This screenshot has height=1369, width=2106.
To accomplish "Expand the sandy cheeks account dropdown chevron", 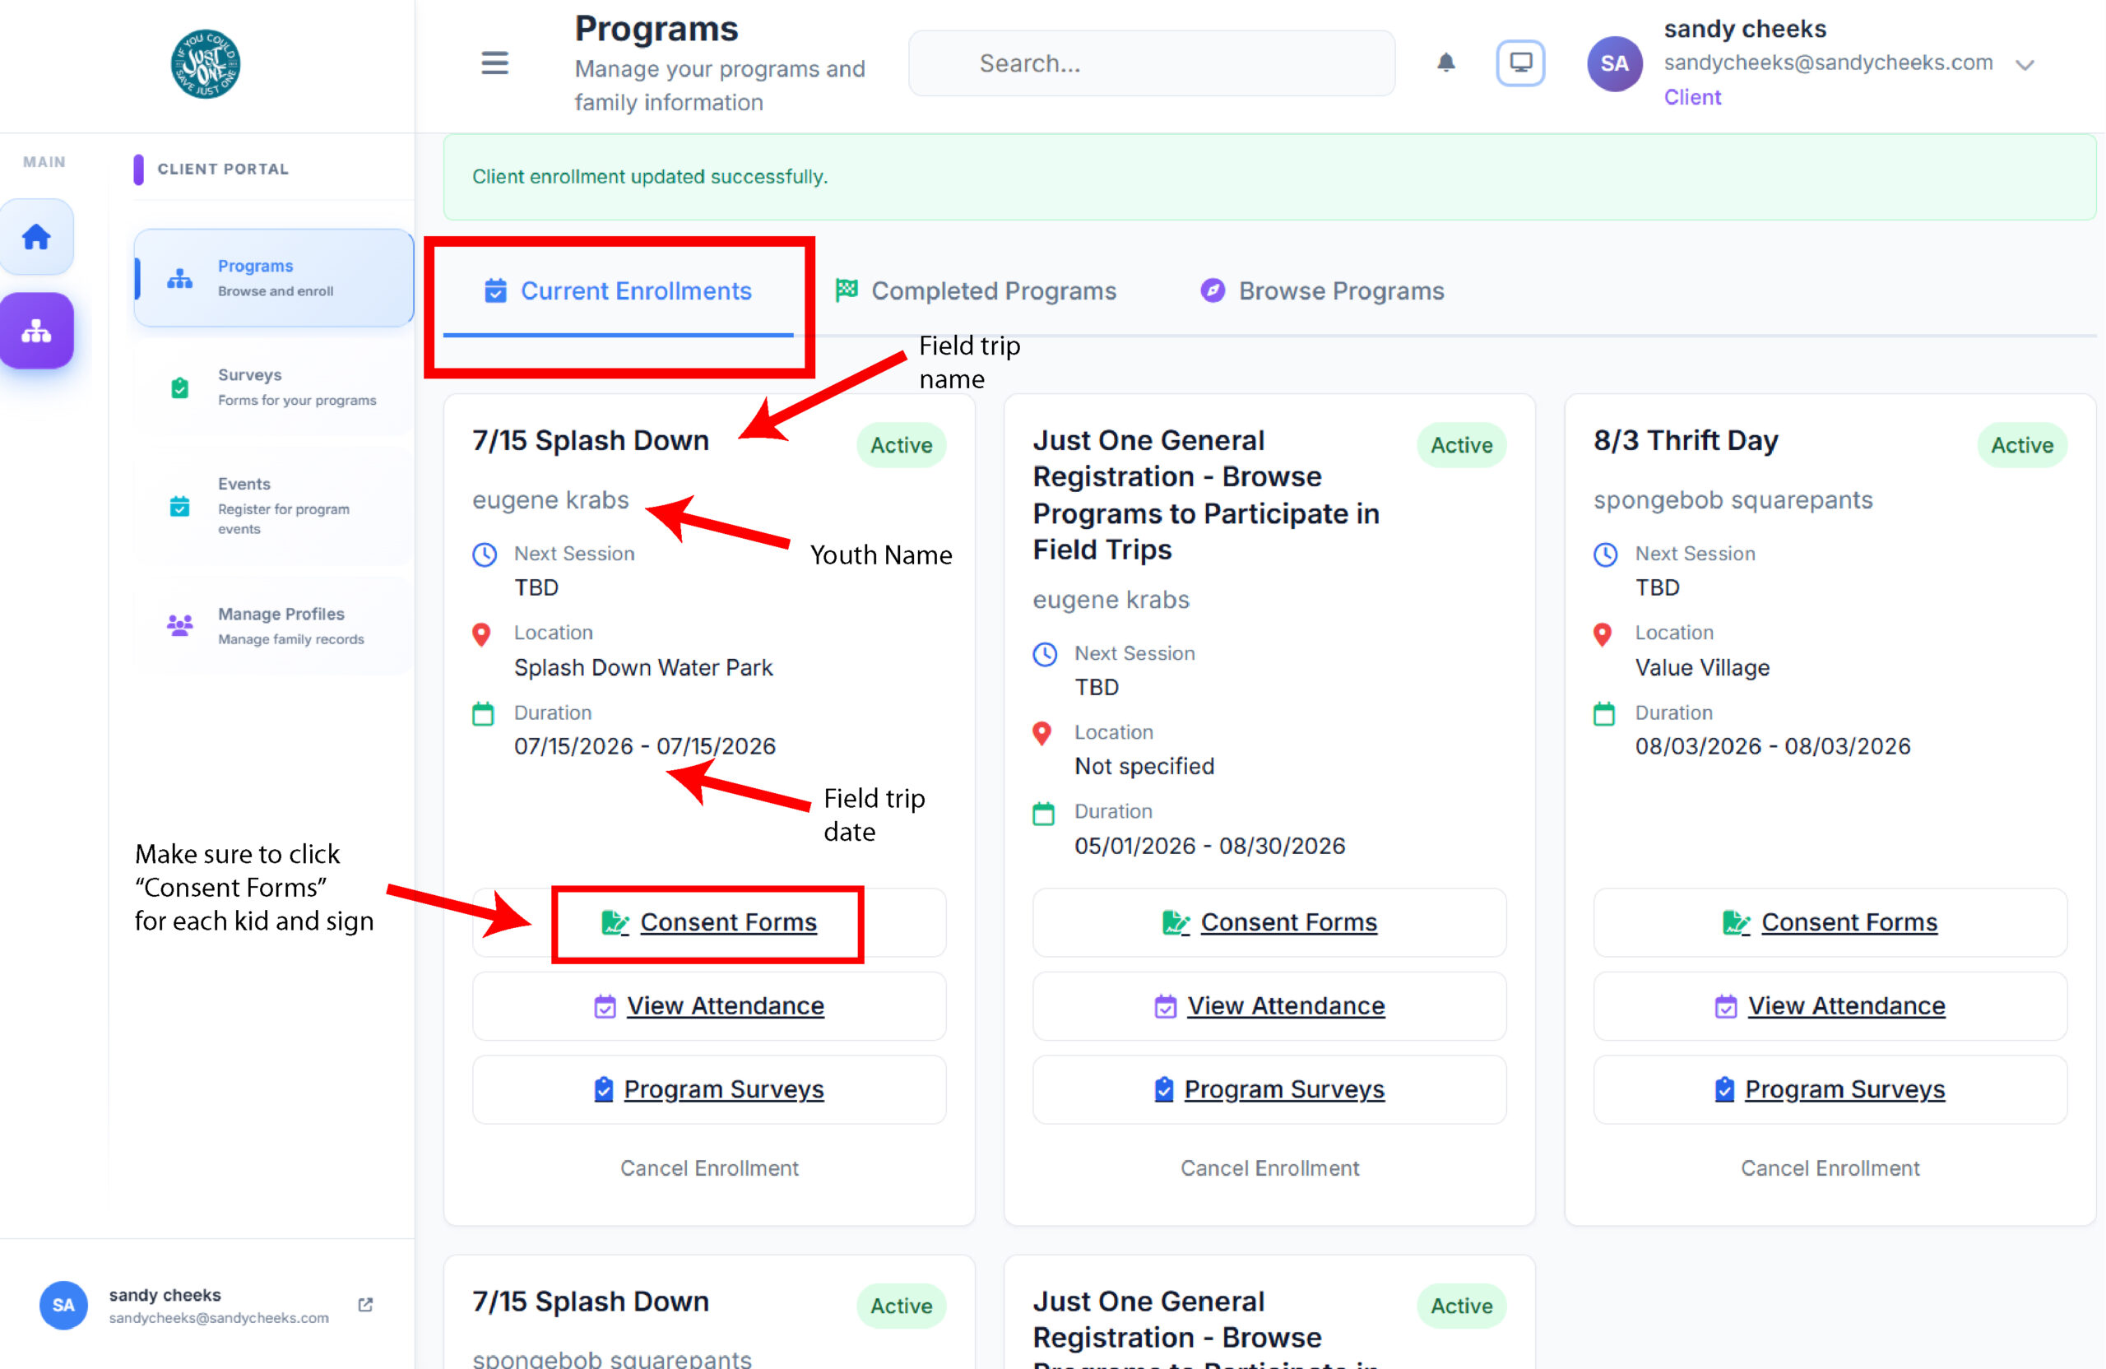I will [2025, 65].
